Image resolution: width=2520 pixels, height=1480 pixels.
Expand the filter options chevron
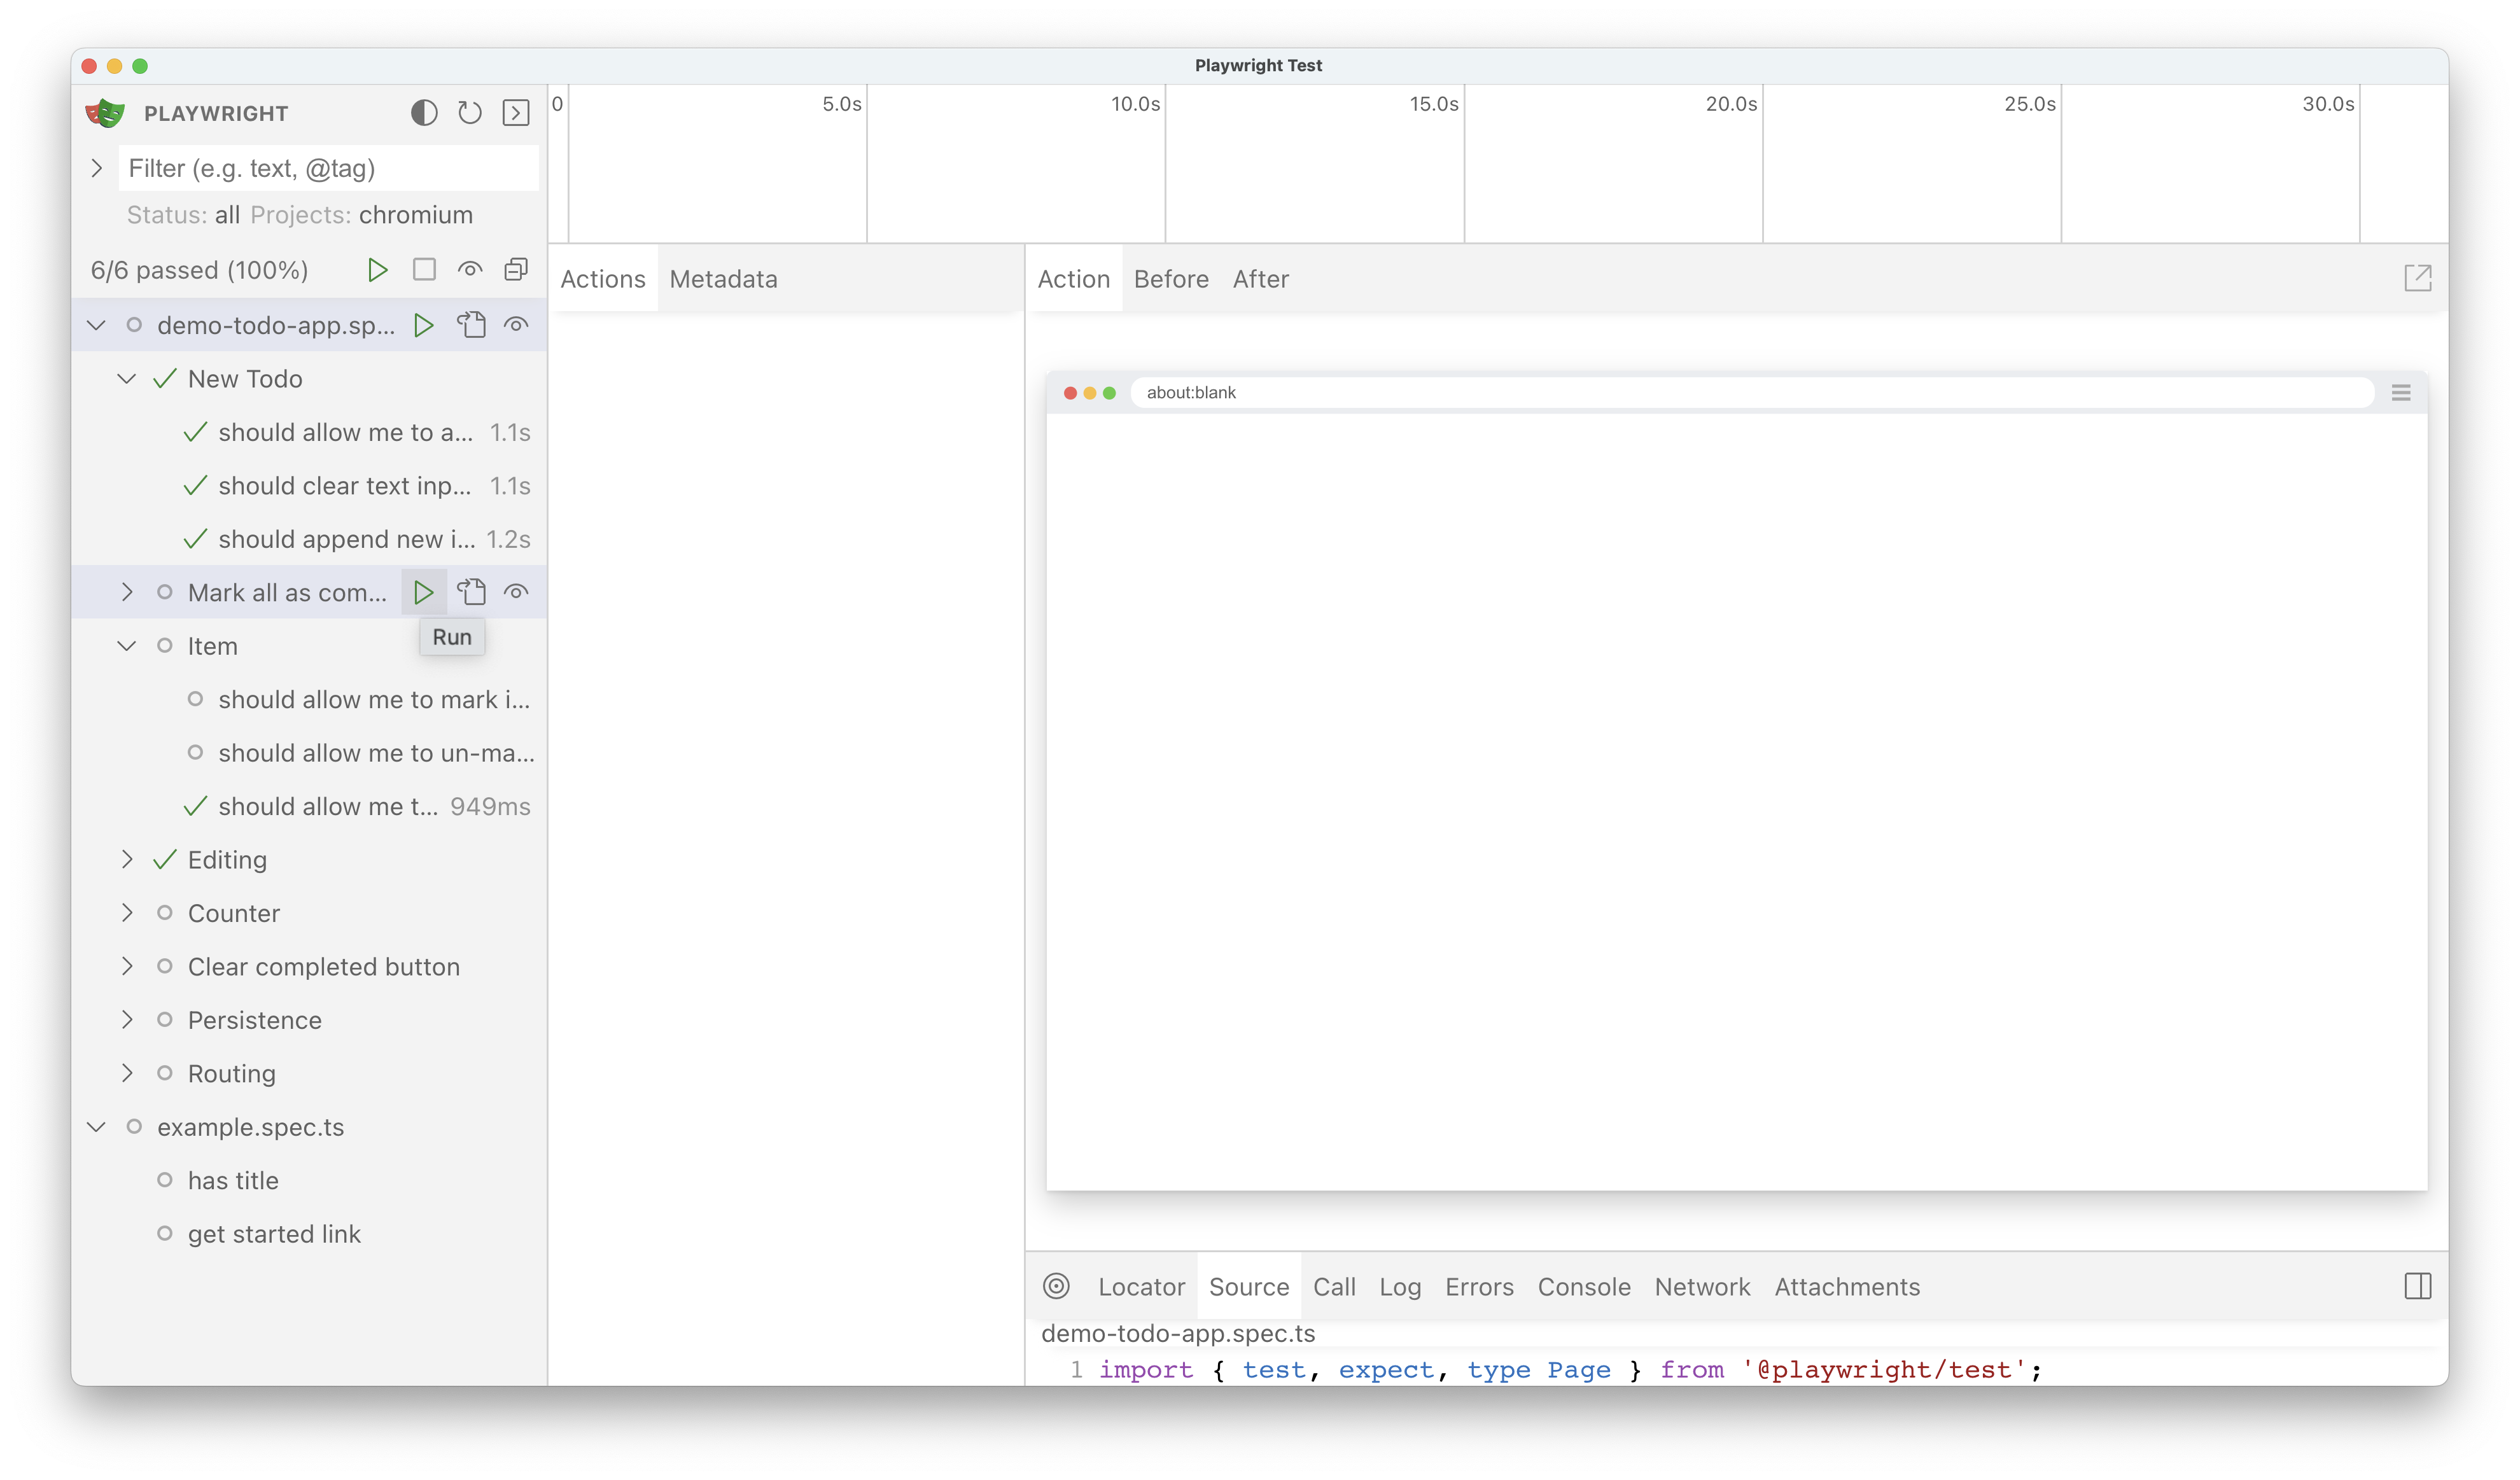tap(97, 167)
